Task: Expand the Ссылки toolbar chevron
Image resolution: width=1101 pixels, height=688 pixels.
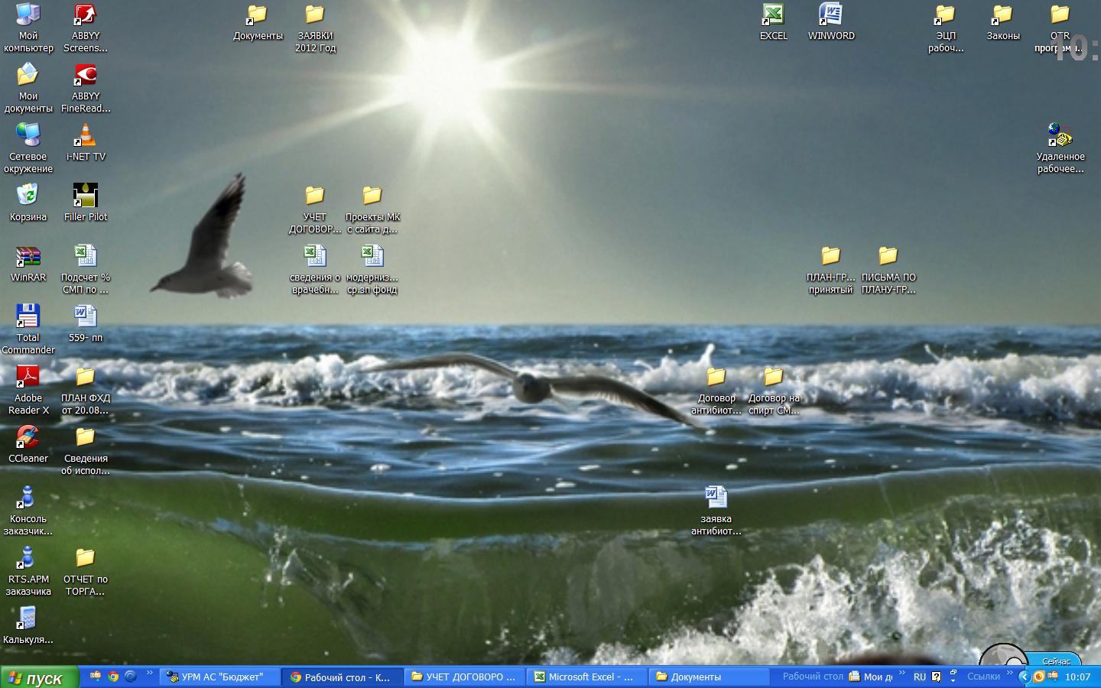Action: point(1010,673)
